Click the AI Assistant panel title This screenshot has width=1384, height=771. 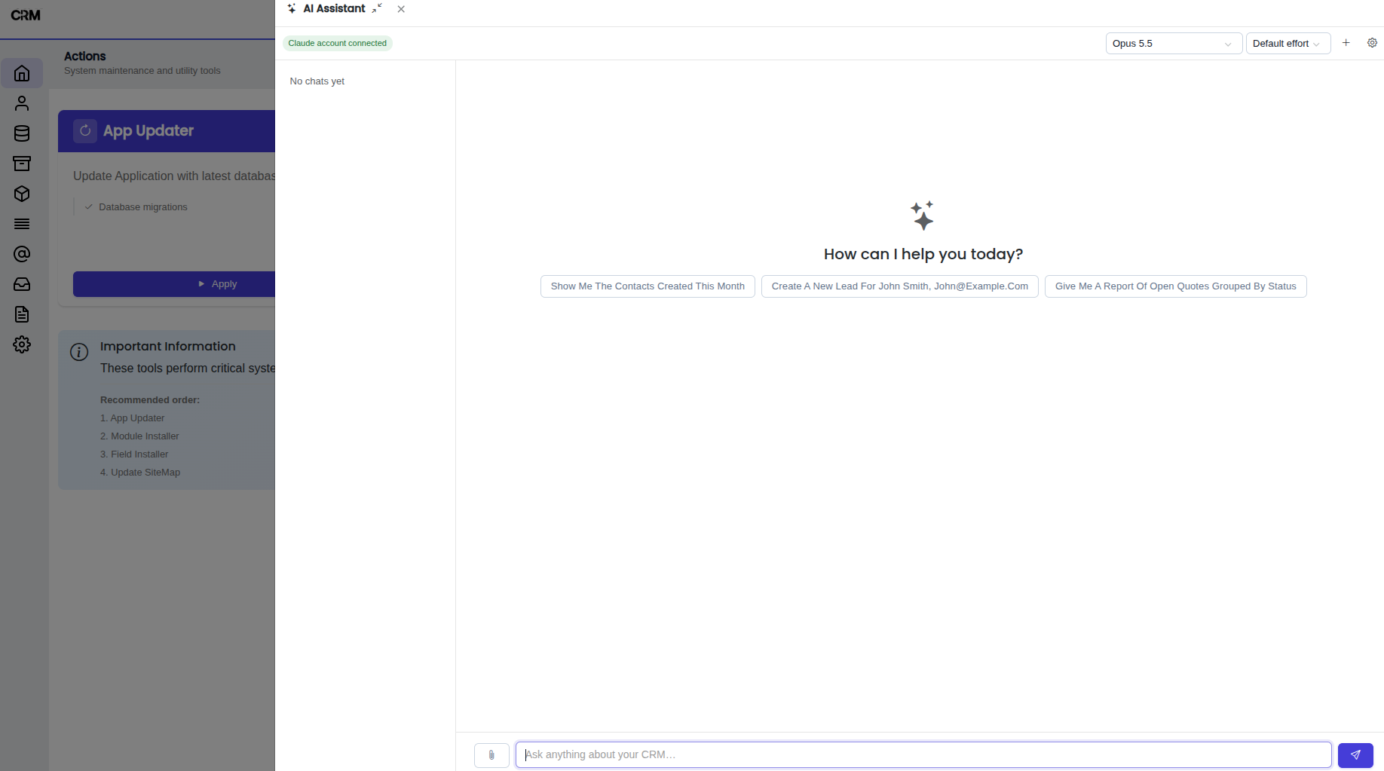coord(334,8)
